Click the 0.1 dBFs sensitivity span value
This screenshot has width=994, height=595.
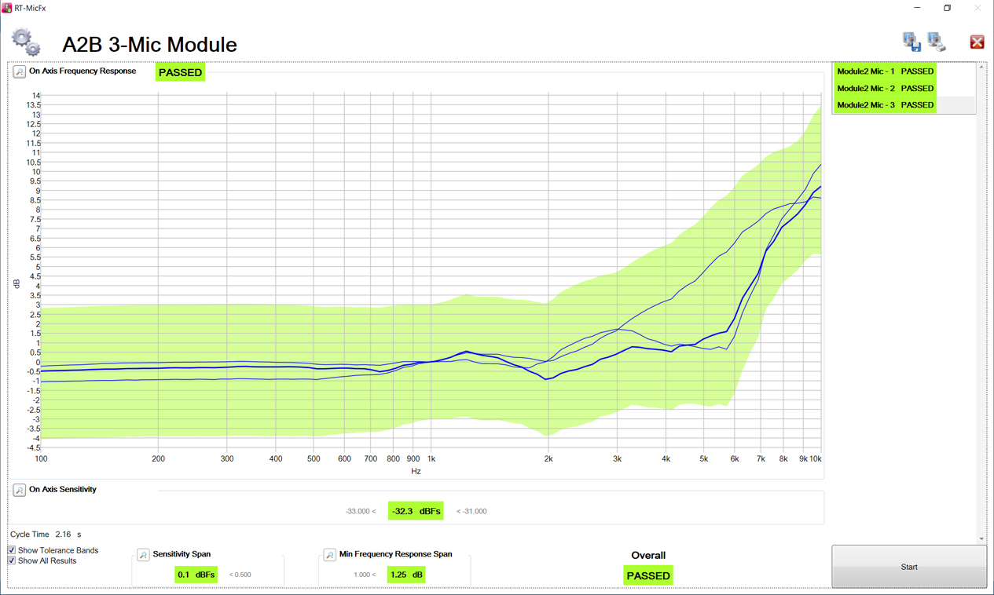[x=196, y=575]
